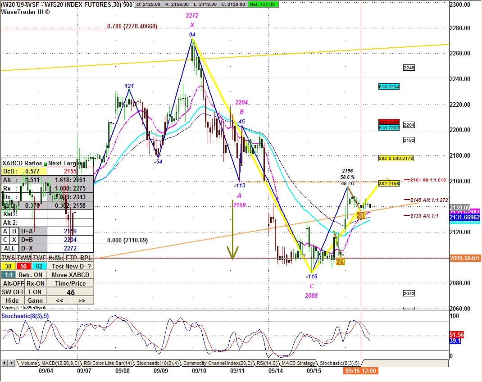Click the 09/16 12:00 time marker

pos(360,371)
